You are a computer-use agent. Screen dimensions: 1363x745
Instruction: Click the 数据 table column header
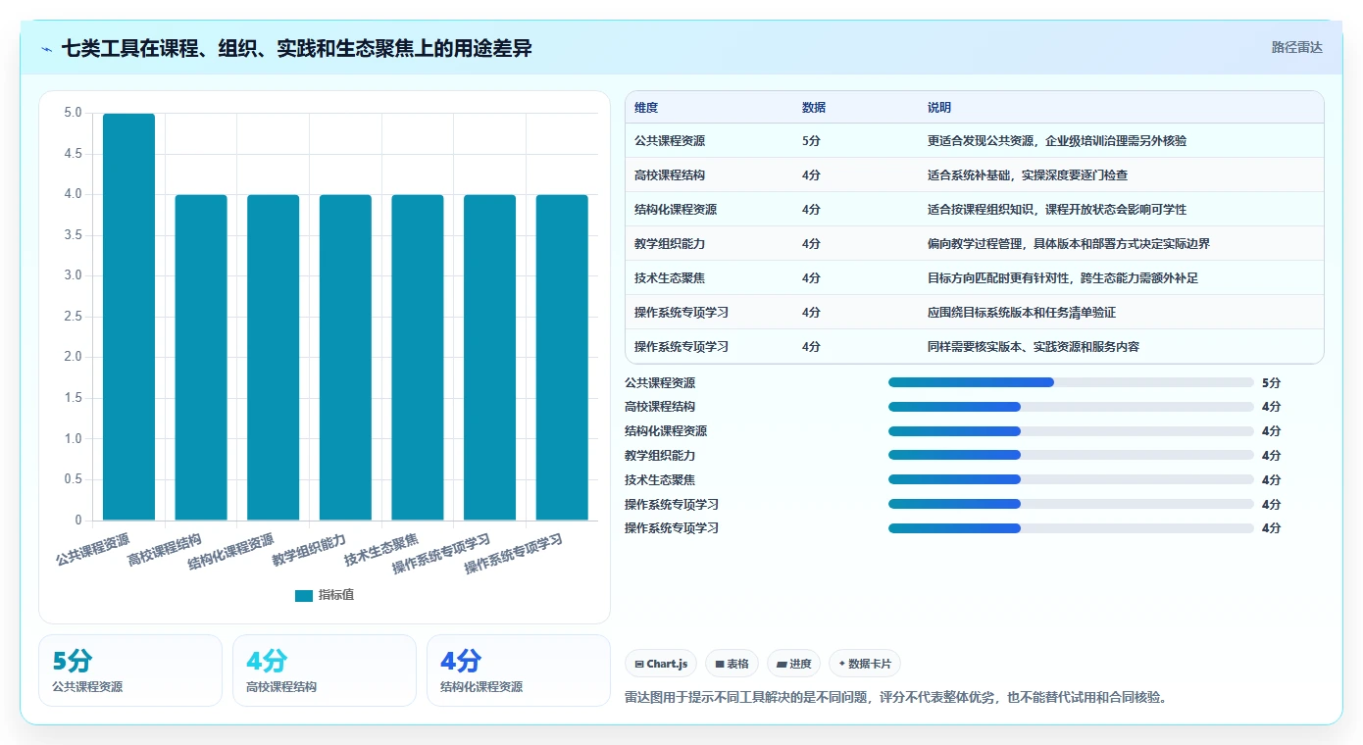pyautogui.click(x=814, y=108)
